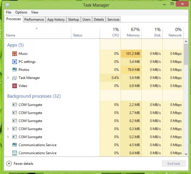This screenshot has width=191, height=174.
Task: Click the last Communications Service envelope icon
Action: point(15,153)
